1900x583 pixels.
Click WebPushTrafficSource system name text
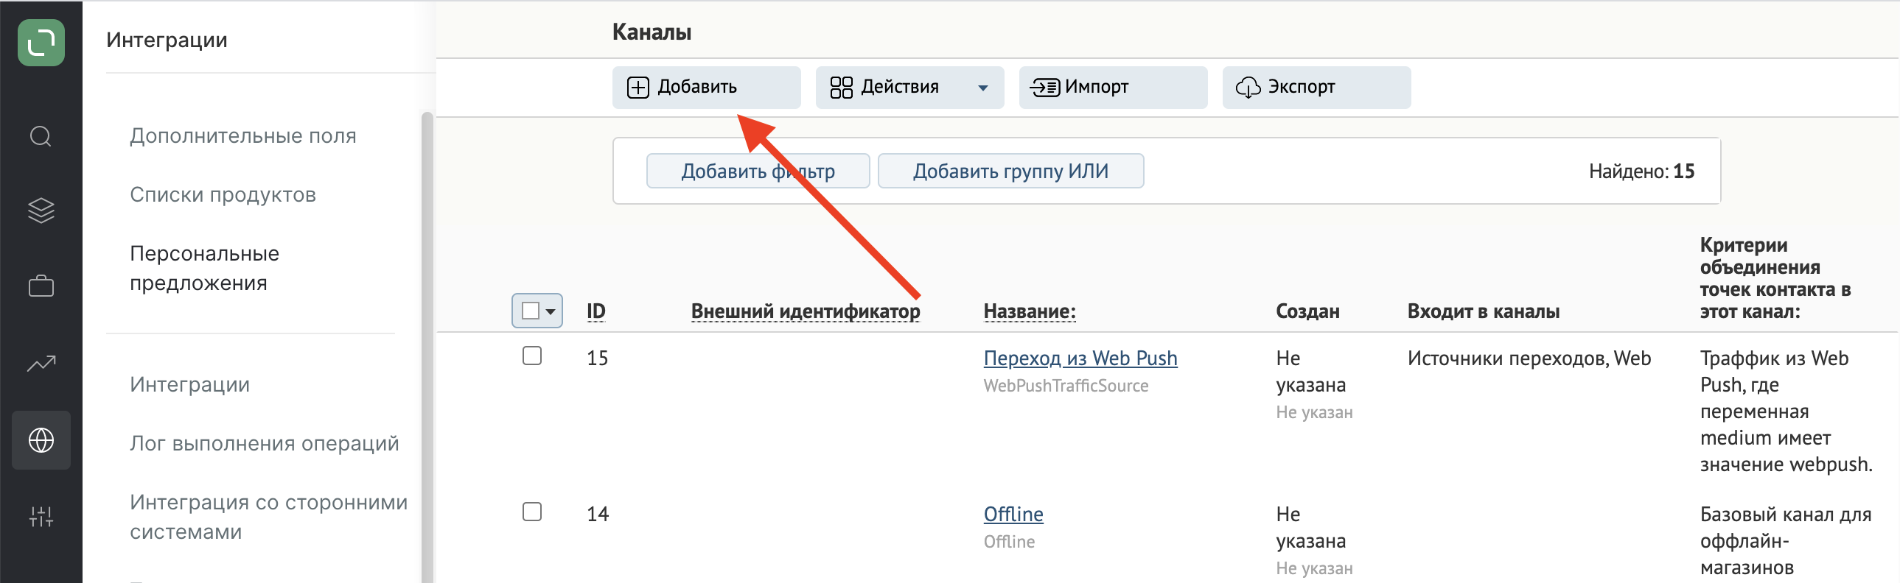1066,386
